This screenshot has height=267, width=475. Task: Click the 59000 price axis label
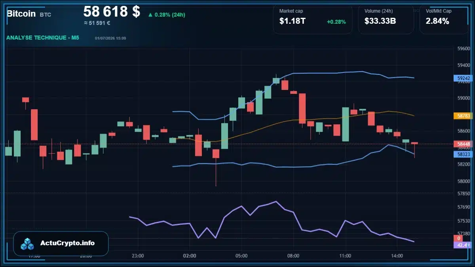[x=463, y=98]
